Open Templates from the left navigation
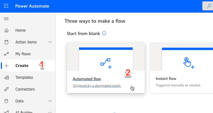 (x=24, y=77)
